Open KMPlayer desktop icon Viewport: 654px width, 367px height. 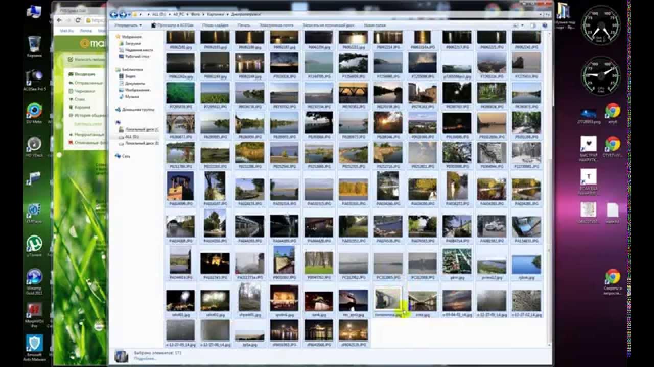point(34,213)
